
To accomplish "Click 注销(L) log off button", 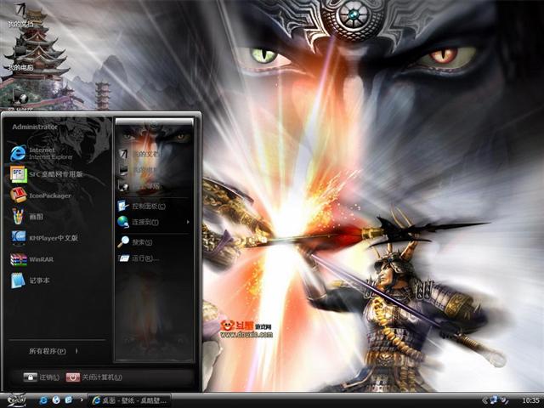I will pyautogui.click(x=42, y=377).
